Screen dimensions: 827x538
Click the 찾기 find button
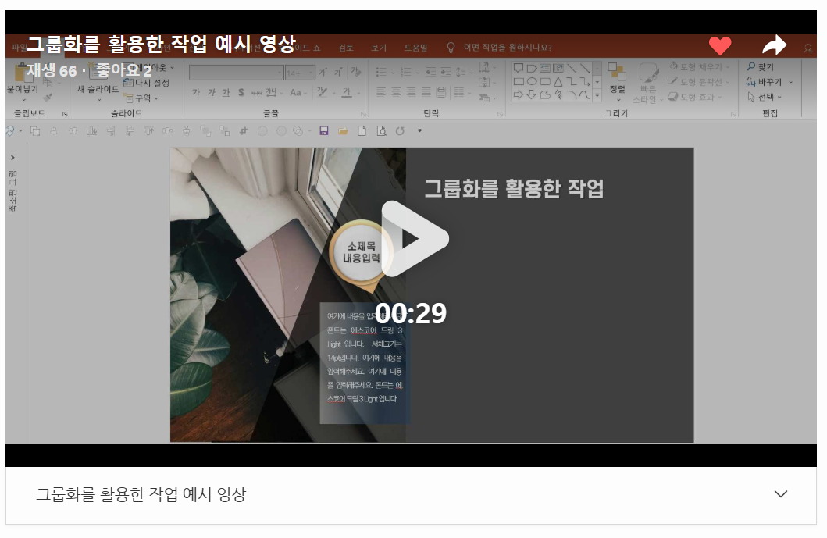(x=761, y=66)
